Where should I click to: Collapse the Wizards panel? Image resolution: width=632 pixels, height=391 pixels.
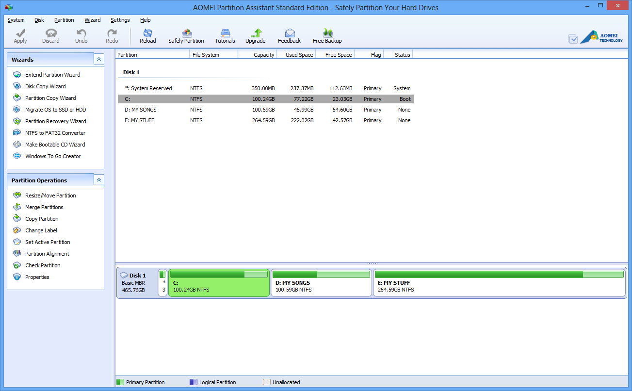[99, 59]
